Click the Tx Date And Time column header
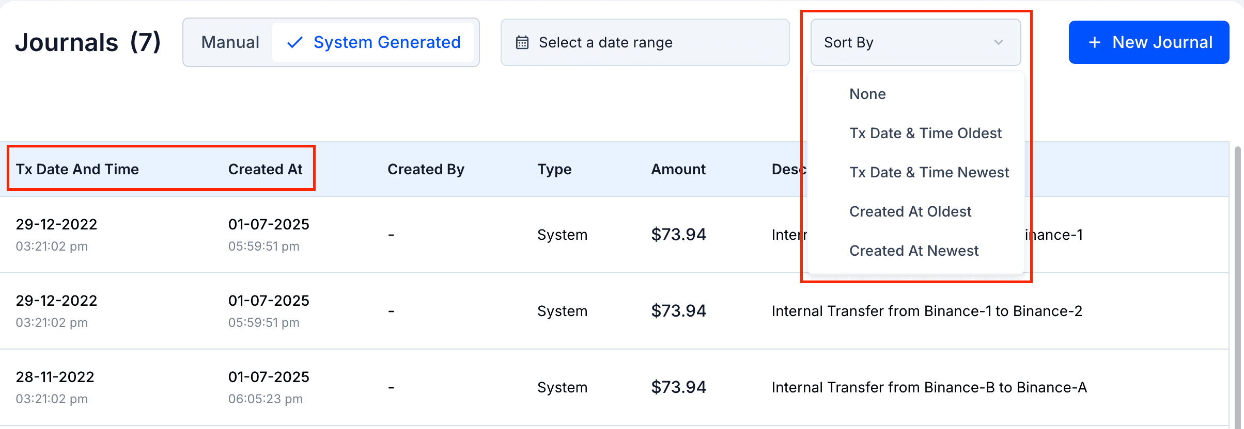The image size is (1244, 429). 77,169
